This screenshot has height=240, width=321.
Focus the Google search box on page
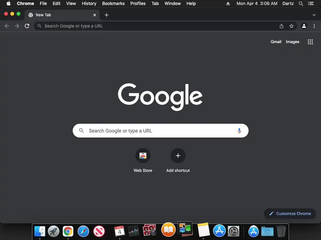160,131
